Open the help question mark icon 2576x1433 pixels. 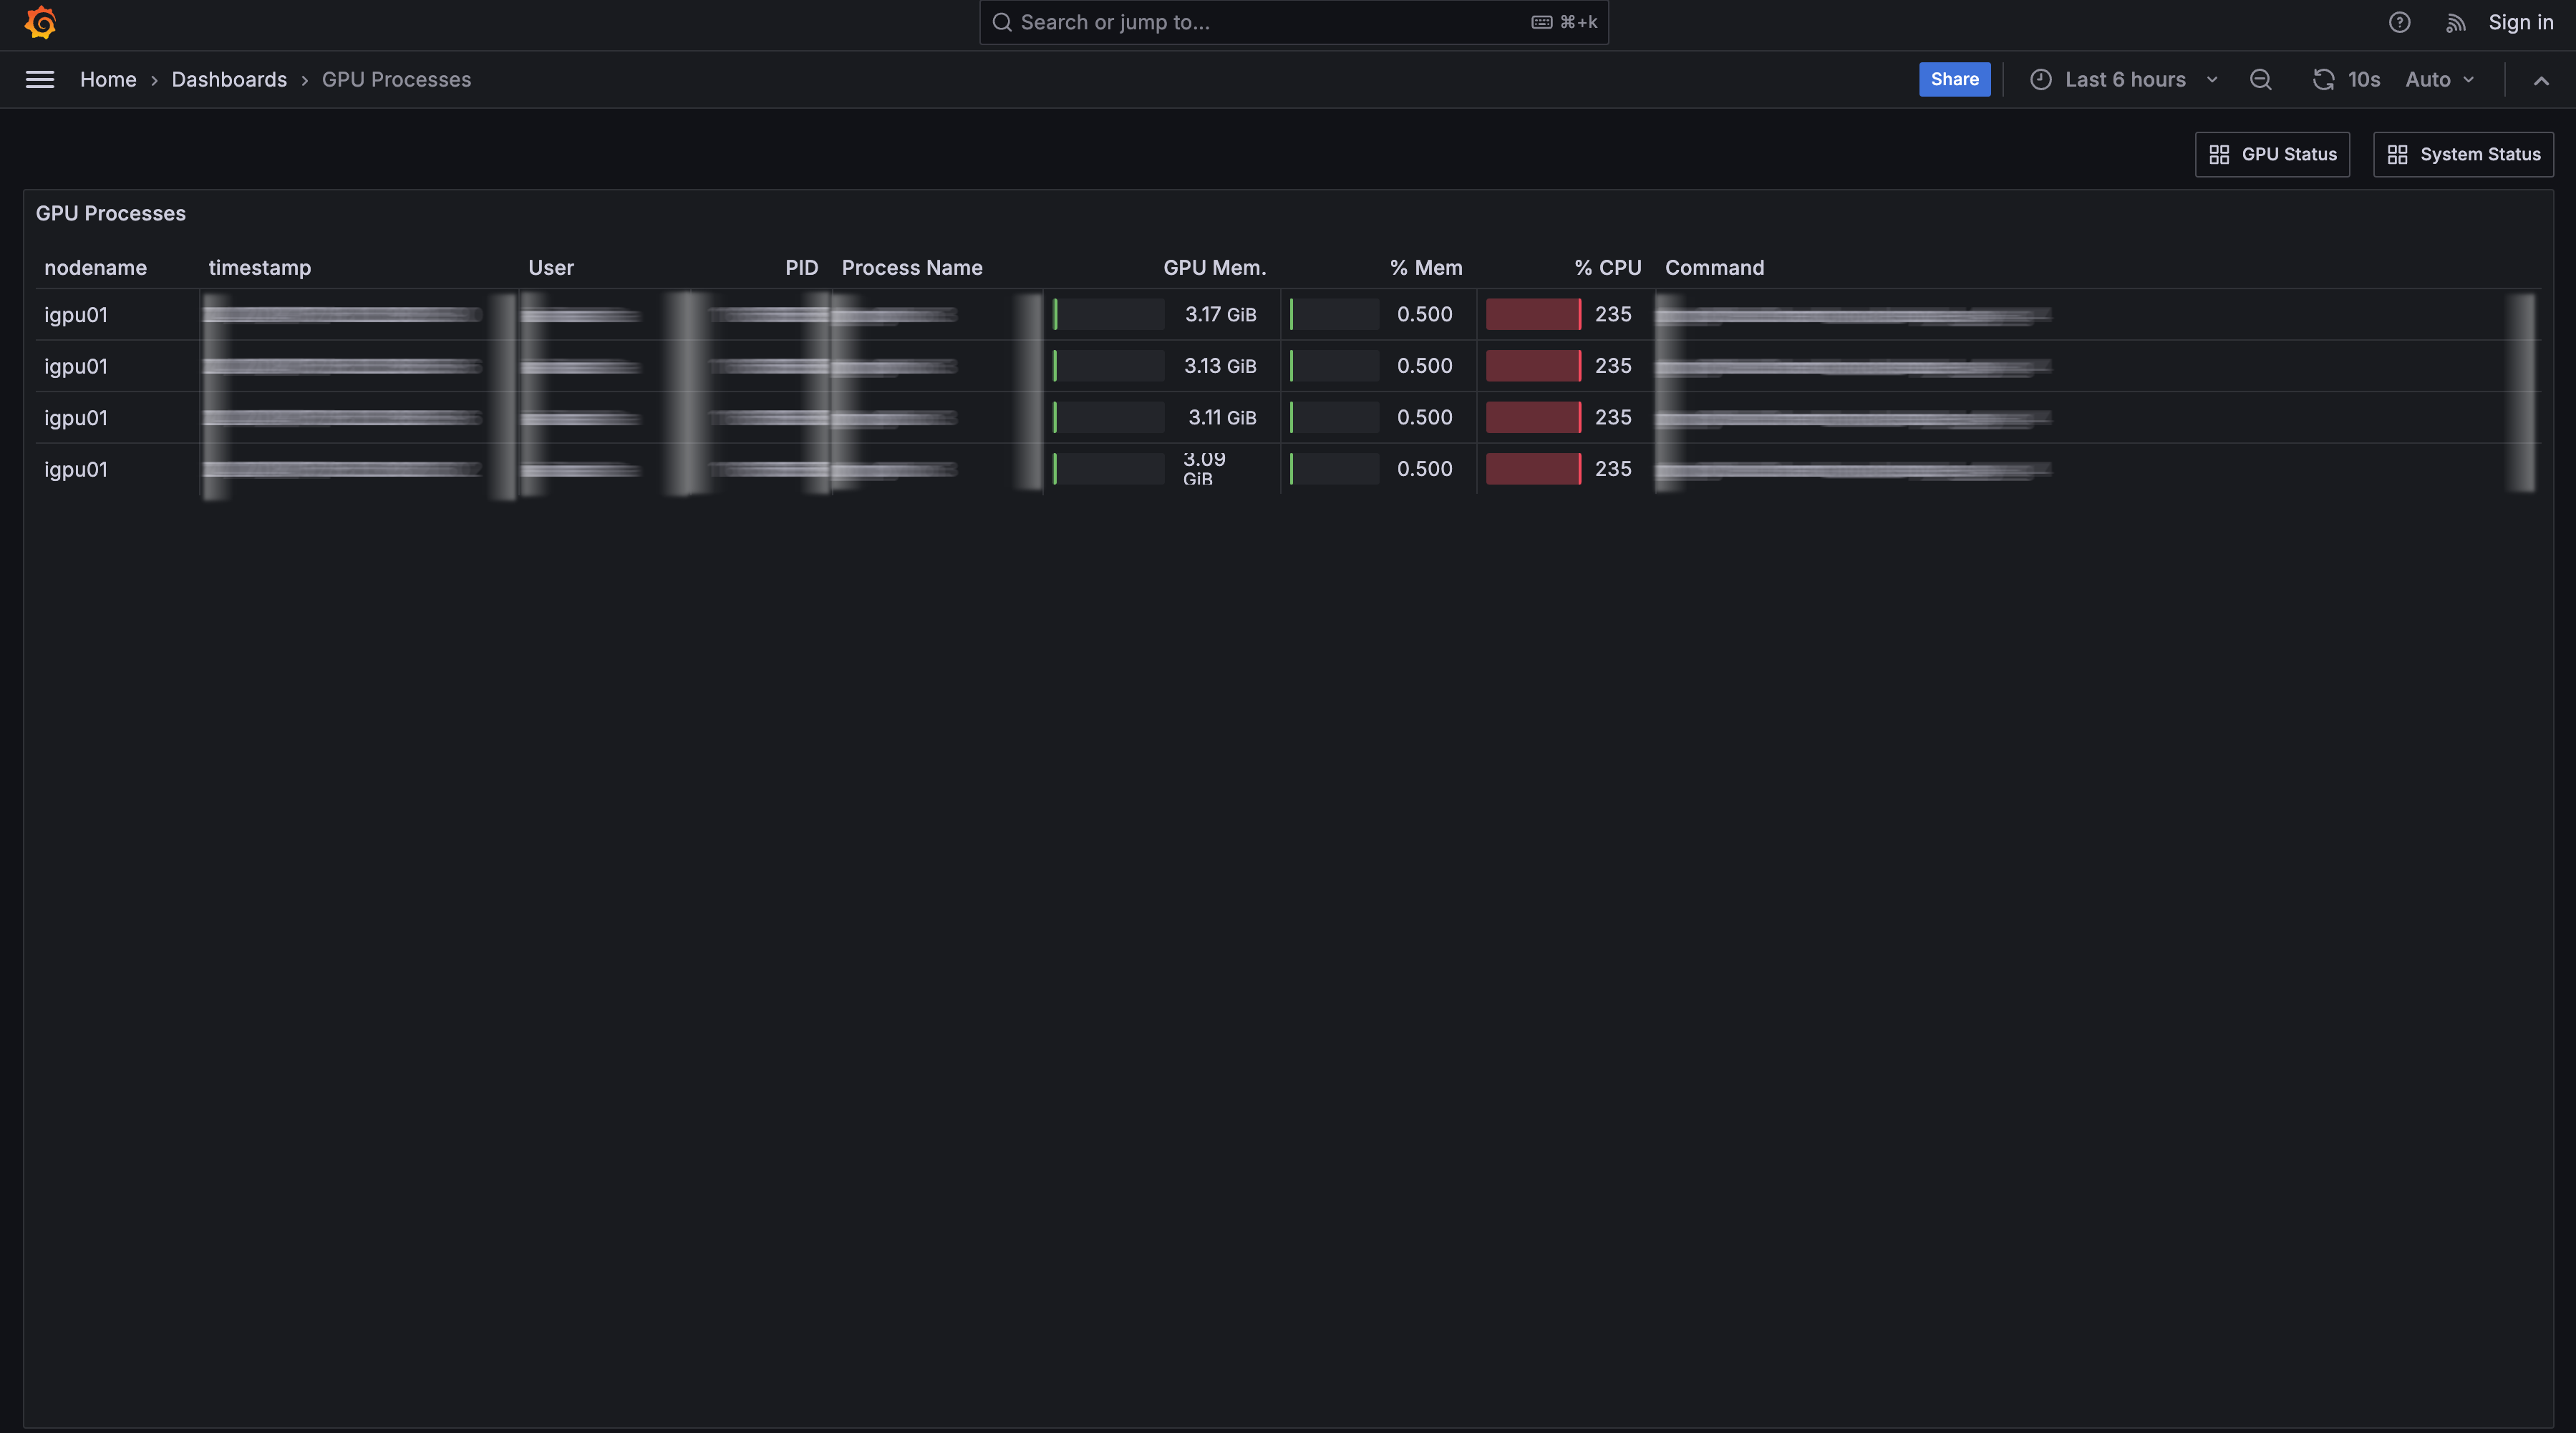(x=2399, y=22)
